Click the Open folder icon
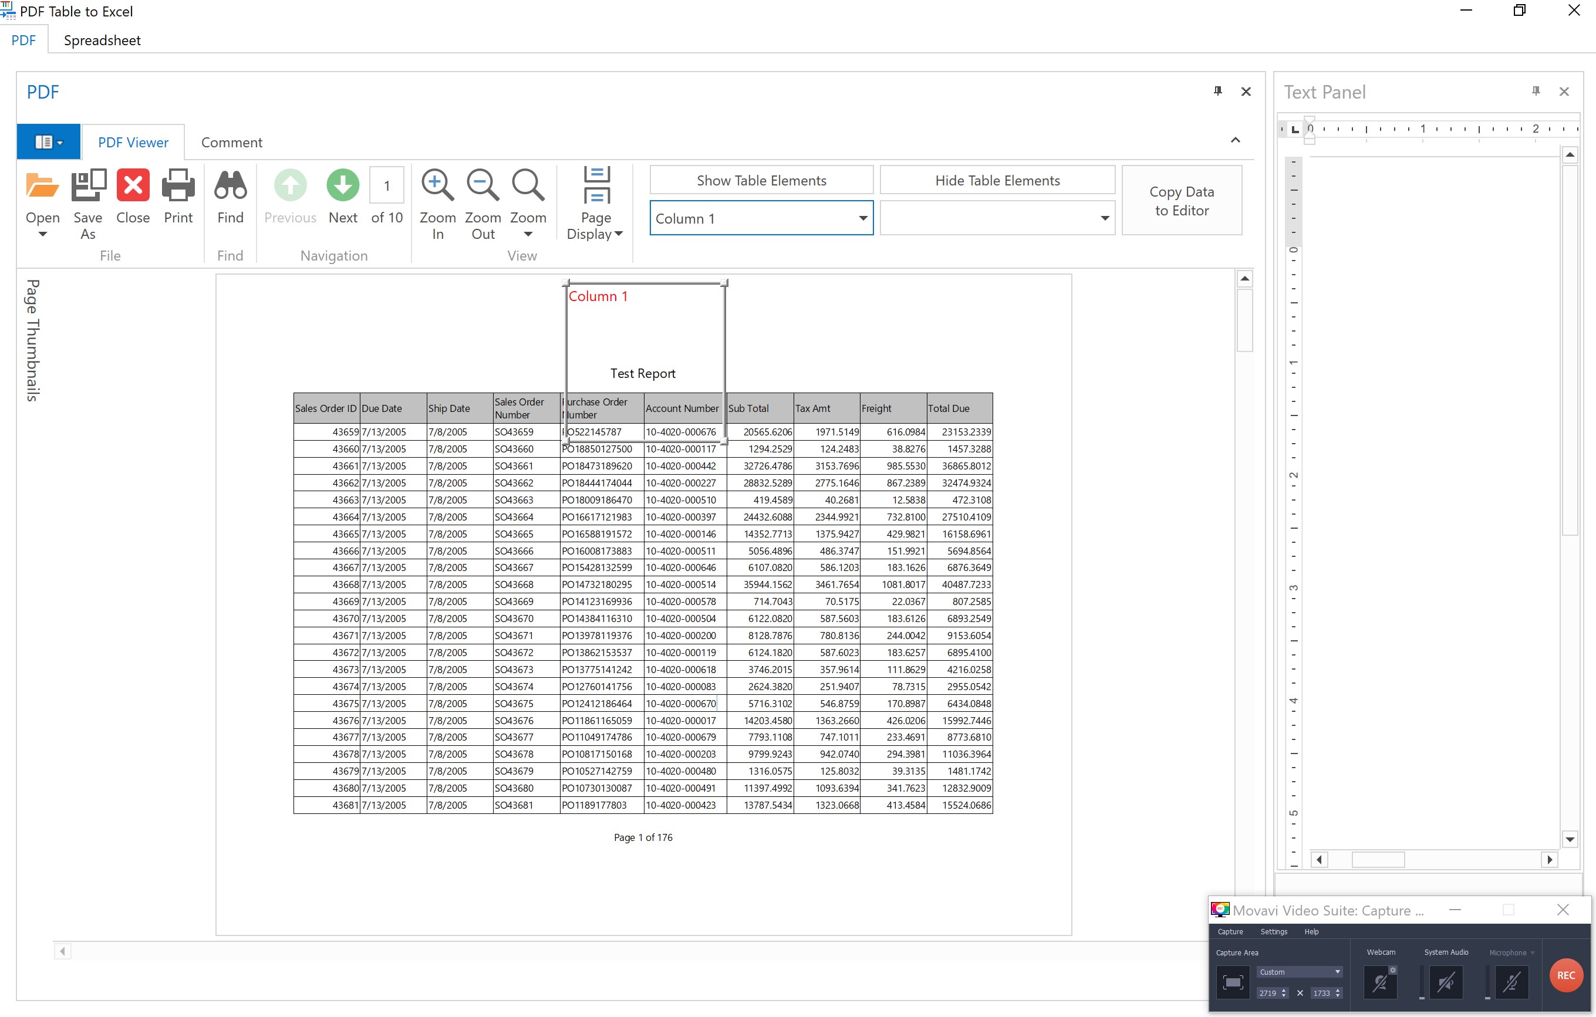 (42, 186)
